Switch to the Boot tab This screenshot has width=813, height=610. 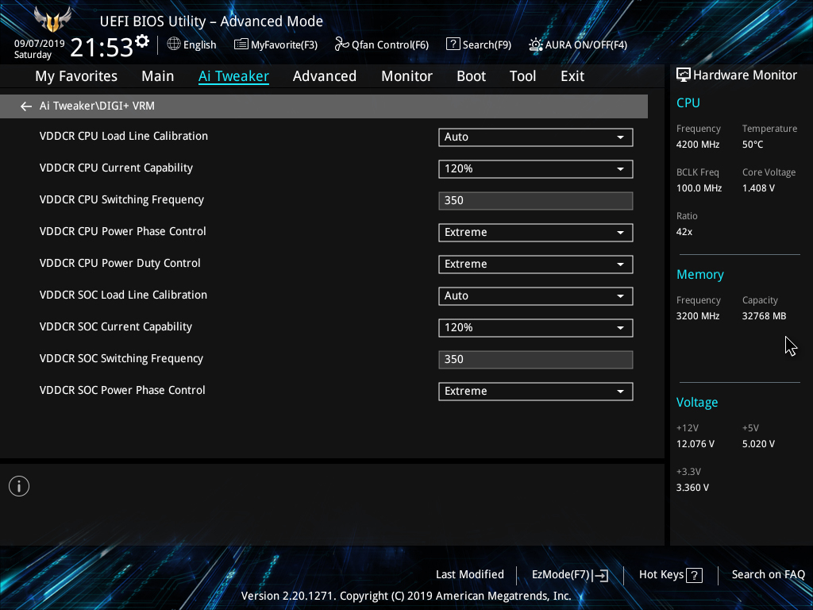[471, 76]
